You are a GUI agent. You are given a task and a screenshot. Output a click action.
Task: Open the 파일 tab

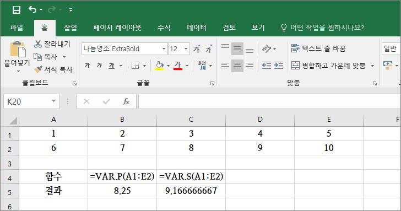pyautogui.click(x=17, y=28)
